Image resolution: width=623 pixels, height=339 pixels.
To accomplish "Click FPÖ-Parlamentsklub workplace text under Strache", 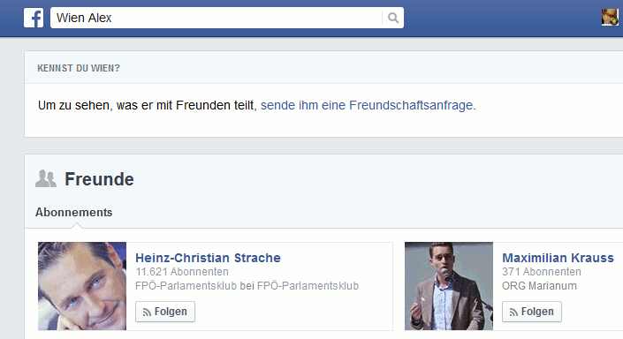I will 247,286.
